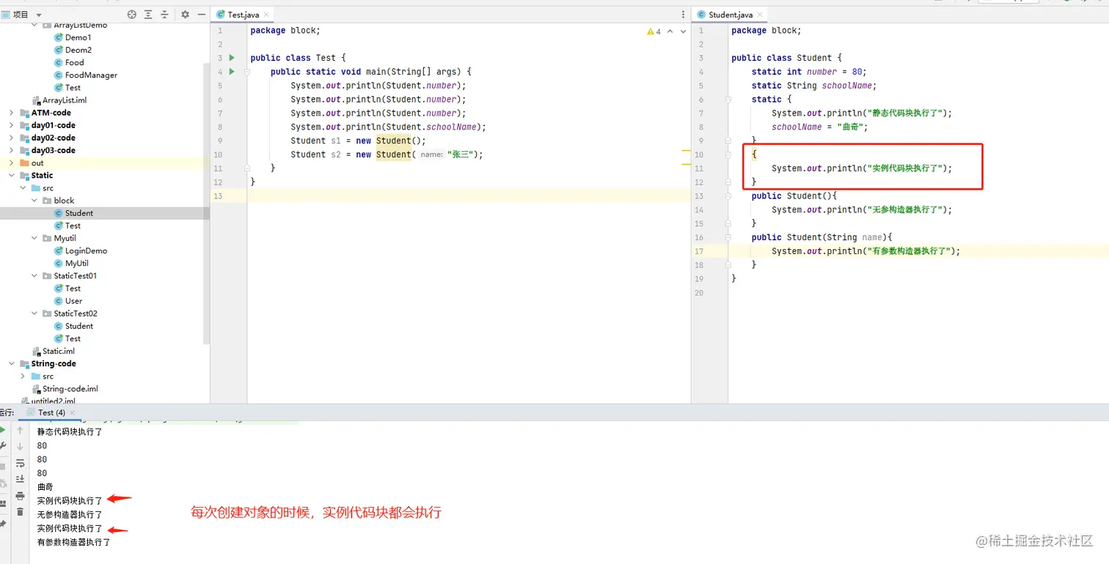Stop the running process
Viewport: 1109px width, 564px height.
tap(2, 465)
